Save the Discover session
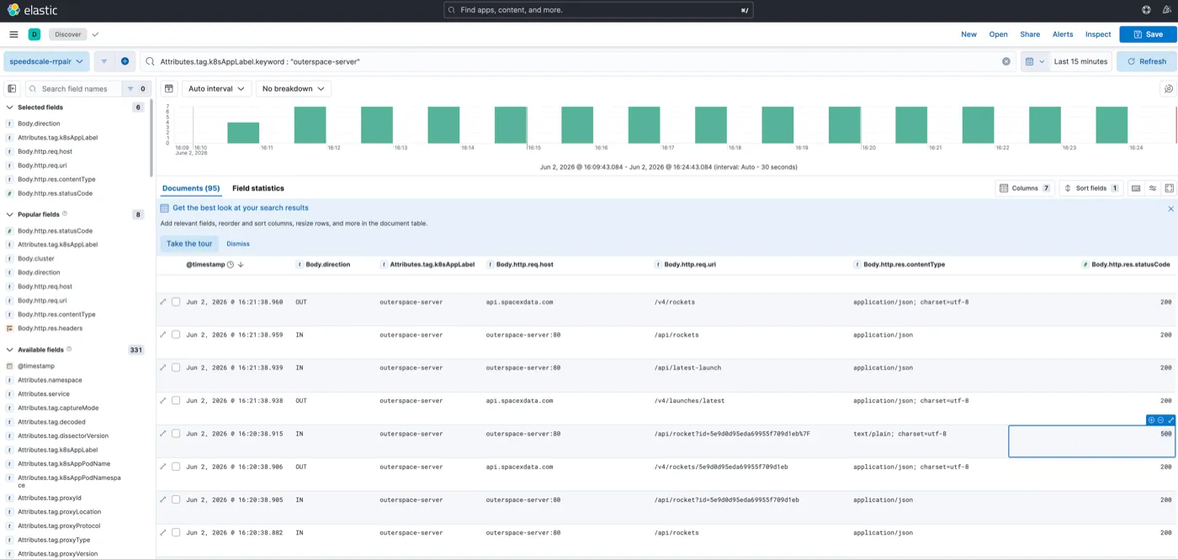Image resolution: width=1178 pixels, height=559 pixels. click(x=1148, y=34)
